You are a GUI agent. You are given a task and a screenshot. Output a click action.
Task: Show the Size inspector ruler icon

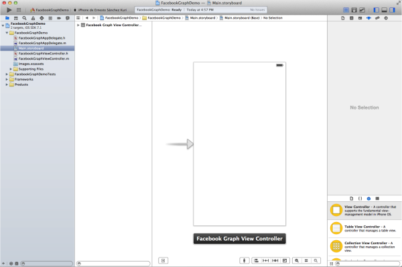pyautogui.click(x=377, y=18)
